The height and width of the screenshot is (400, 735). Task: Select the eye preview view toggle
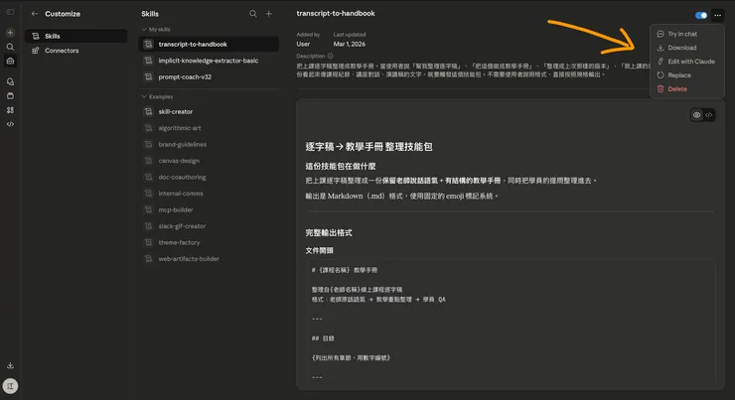(697, 115)
